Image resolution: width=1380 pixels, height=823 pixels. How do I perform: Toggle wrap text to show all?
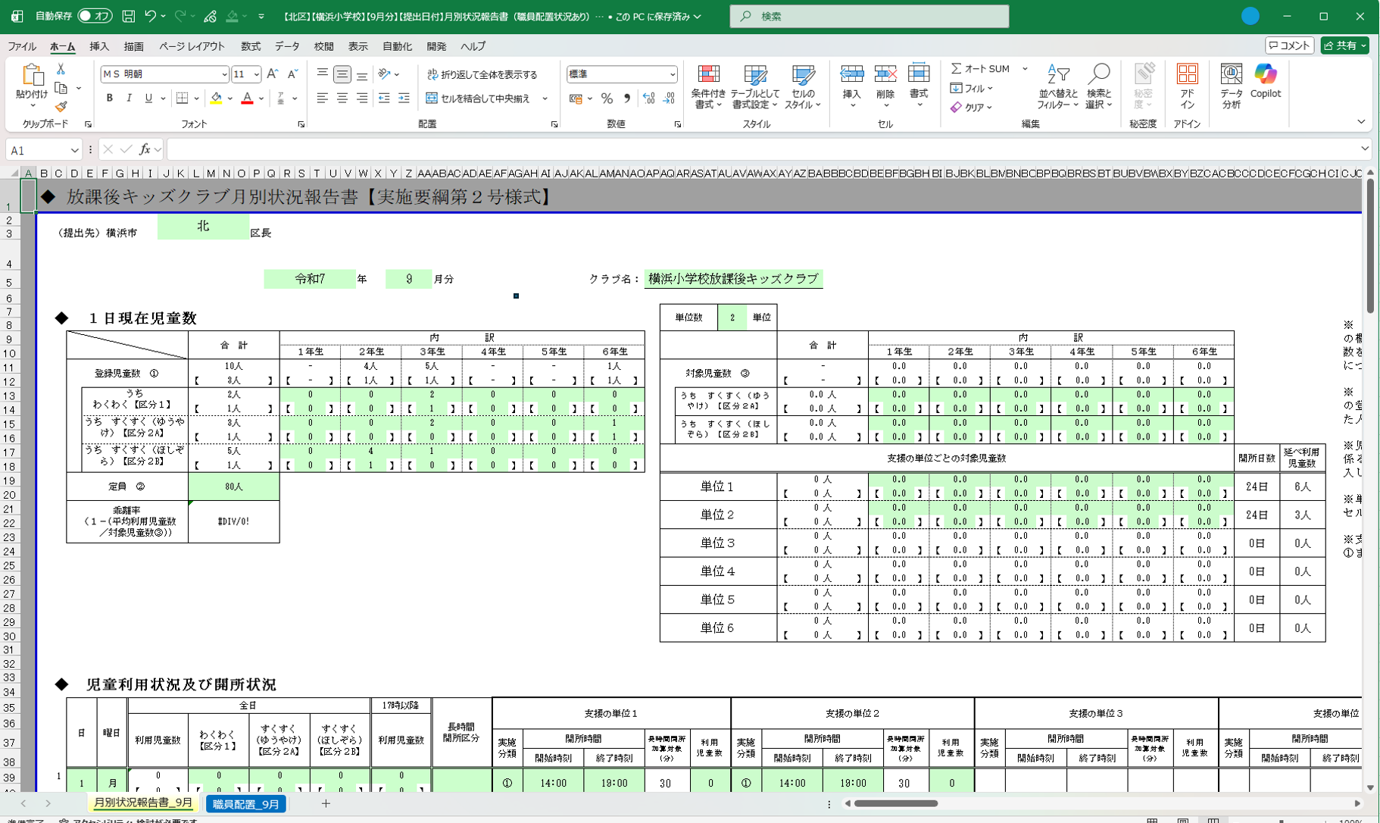click(482, 74)
